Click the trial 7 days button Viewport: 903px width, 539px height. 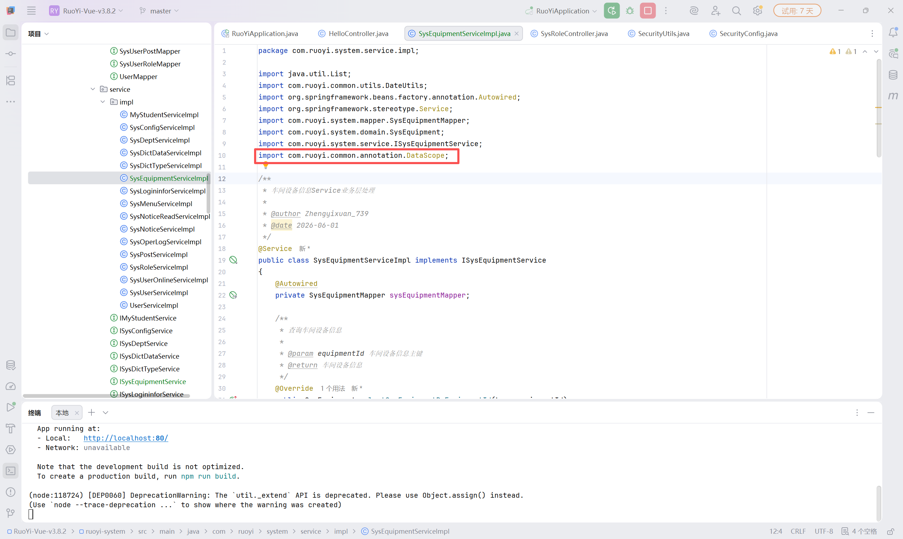(797, 11)
